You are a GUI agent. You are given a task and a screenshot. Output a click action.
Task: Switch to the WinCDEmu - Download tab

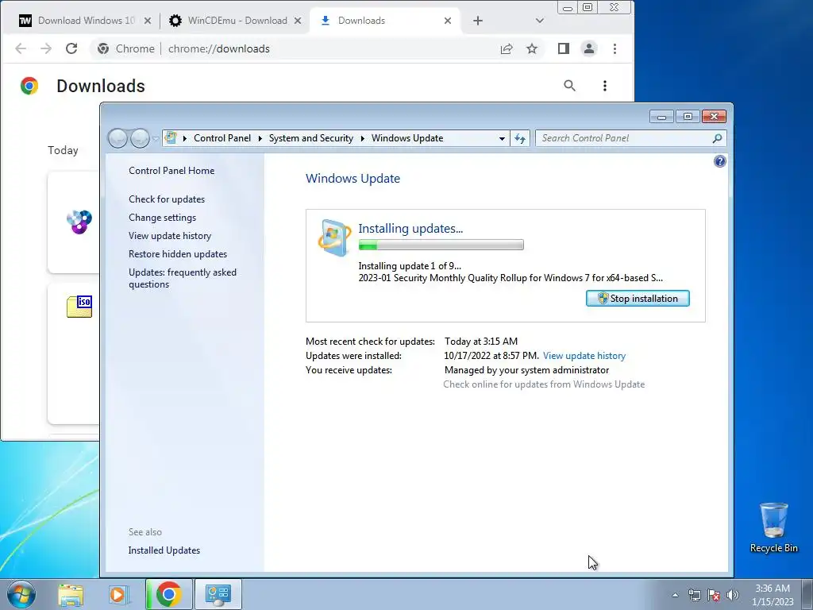coord(237,21)
